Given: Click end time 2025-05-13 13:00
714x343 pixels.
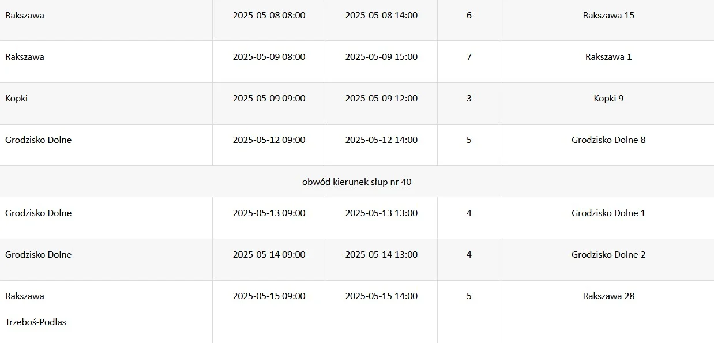Looking at the screenshot, I should (x=381, y=213).
